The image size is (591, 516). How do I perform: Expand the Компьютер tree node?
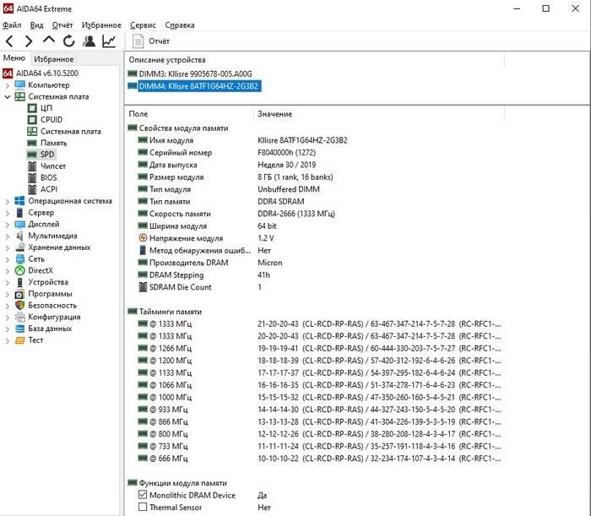tap(7, 85)
